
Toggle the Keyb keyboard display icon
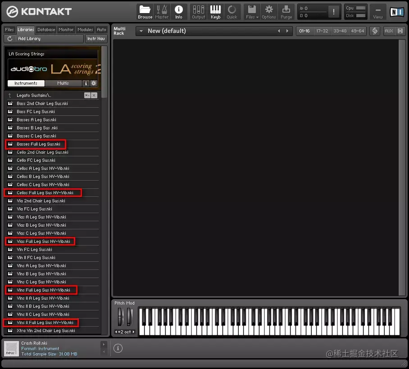click(215, 10)
